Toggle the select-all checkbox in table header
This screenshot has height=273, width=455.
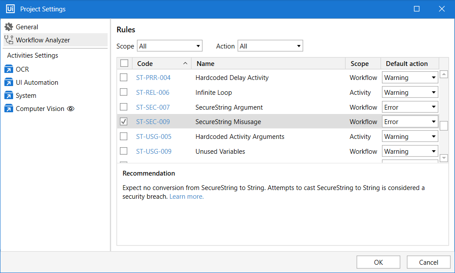124,64
